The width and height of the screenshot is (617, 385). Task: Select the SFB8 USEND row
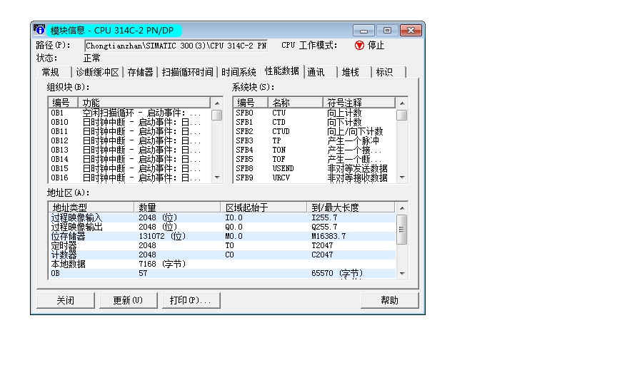[314, 168]
